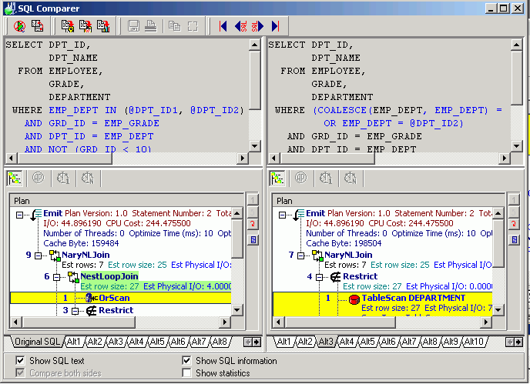530x384 pixels.
Task: Select TableScan DEPARTMENT row in right plan
Action: 382,303
